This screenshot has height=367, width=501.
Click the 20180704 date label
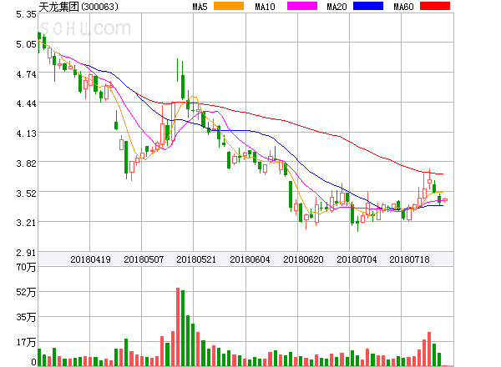point(357,259)
